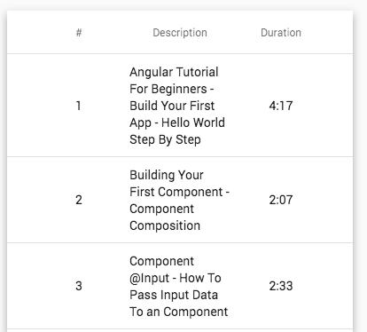Select lesson number 2 cell
Viewport: 367px width, 332px height.
click(79, 200)
